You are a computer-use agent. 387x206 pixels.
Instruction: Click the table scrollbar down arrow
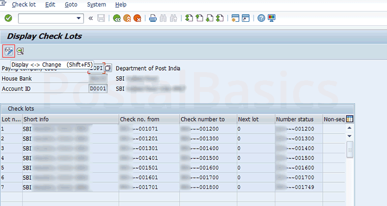coord(350,136)
